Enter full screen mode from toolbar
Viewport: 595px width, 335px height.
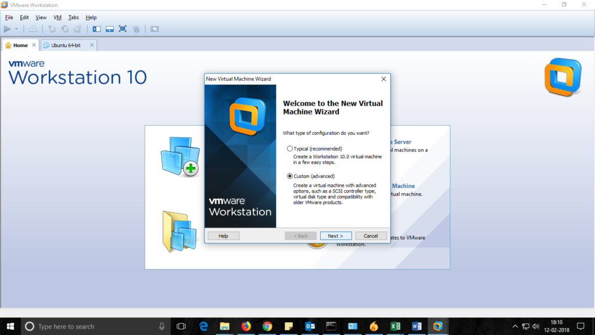123,28
